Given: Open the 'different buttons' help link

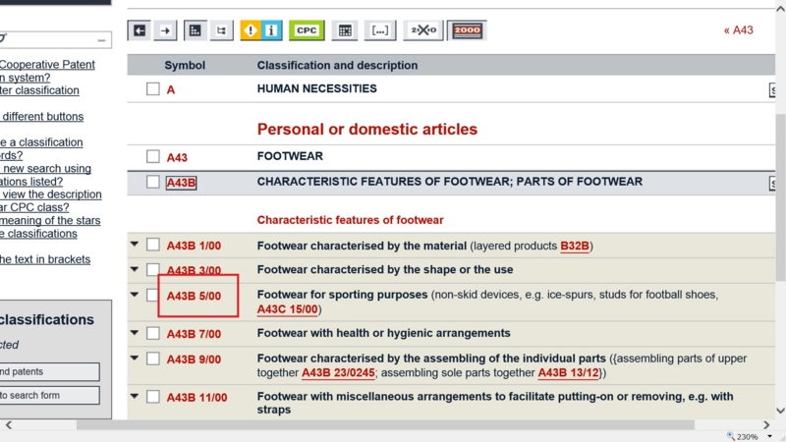Looking at the screenshot, I should tap(42, 117).
